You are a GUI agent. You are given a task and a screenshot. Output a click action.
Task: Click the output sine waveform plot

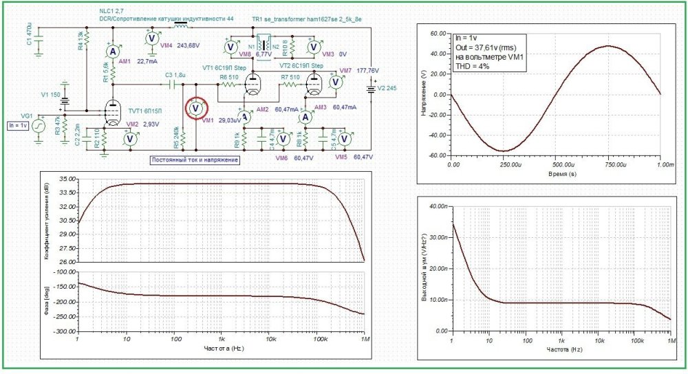(556, 95)
